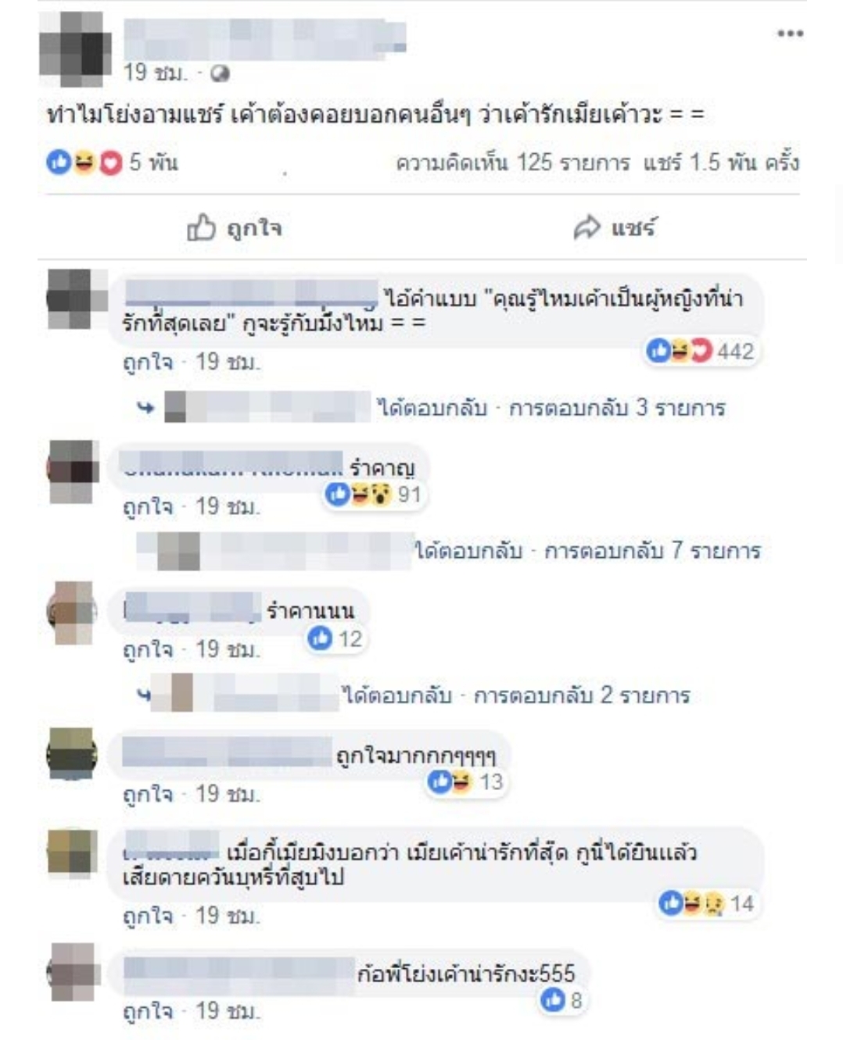View reactions with 14 count on comment
The width and height of the screenshot is (843, 1040).
[x=706, y=904]
